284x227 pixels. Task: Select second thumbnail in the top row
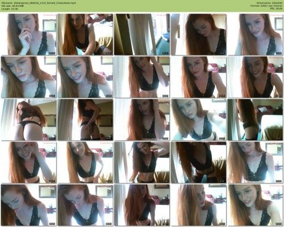pos(85,35)
